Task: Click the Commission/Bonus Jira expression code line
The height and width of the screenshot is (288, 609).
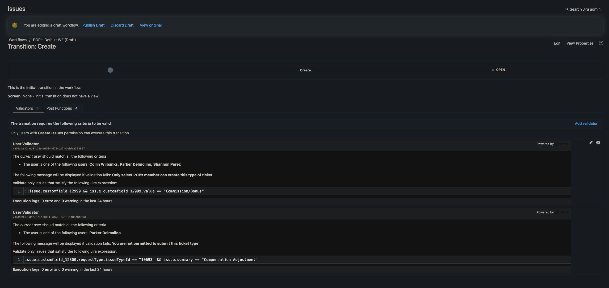Action: pyautogui.click(x=114, y=191)
